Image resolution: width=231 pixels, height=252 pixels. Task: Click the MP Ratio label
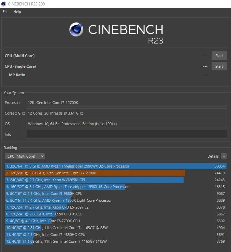pos(17,75)
